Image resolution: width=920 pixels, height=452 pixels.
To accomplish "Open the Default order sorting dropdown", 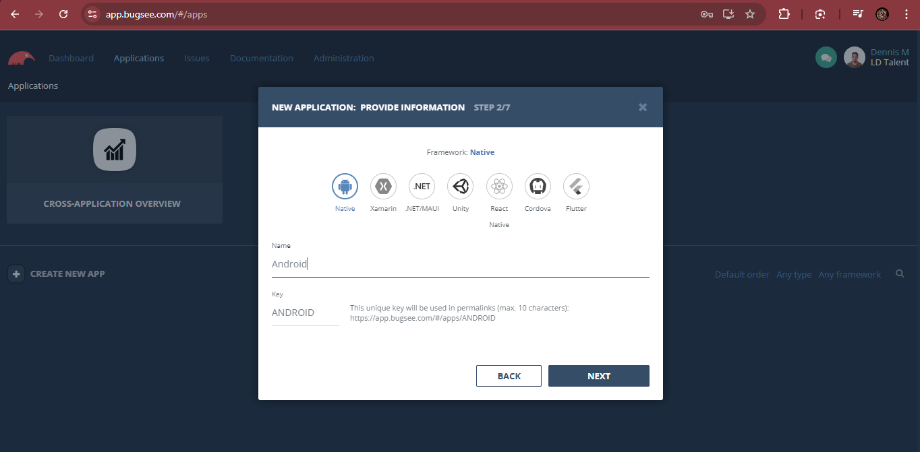I will click(x=741, y=274).
